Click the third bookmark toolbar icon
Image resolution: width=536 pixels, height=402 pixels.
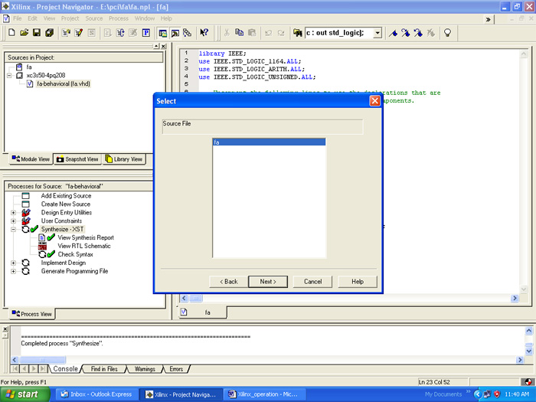point(418,33)
